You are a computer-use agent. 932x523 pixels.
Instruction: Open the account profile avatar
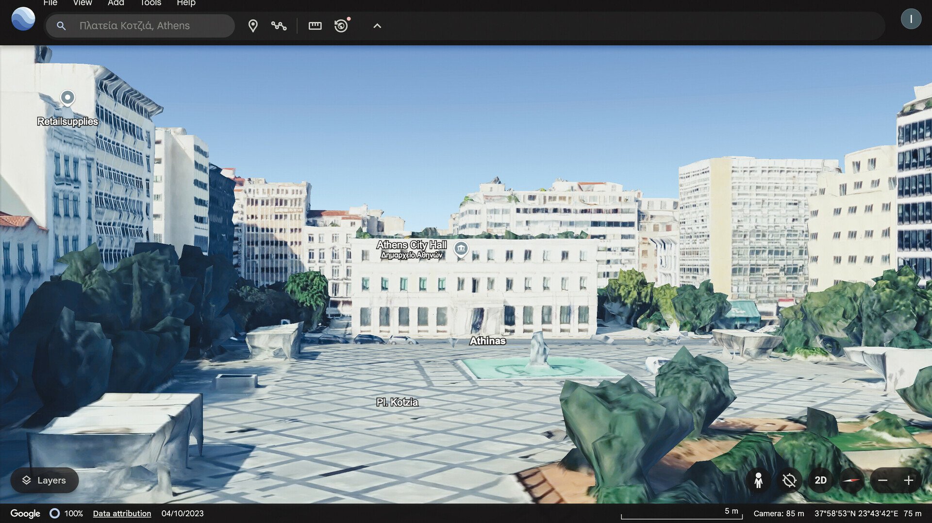(911, 19)
